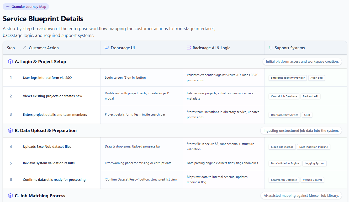349x202 pixels.
Task: Click the Support Systems column header
Action: click(x=306, y=48)
